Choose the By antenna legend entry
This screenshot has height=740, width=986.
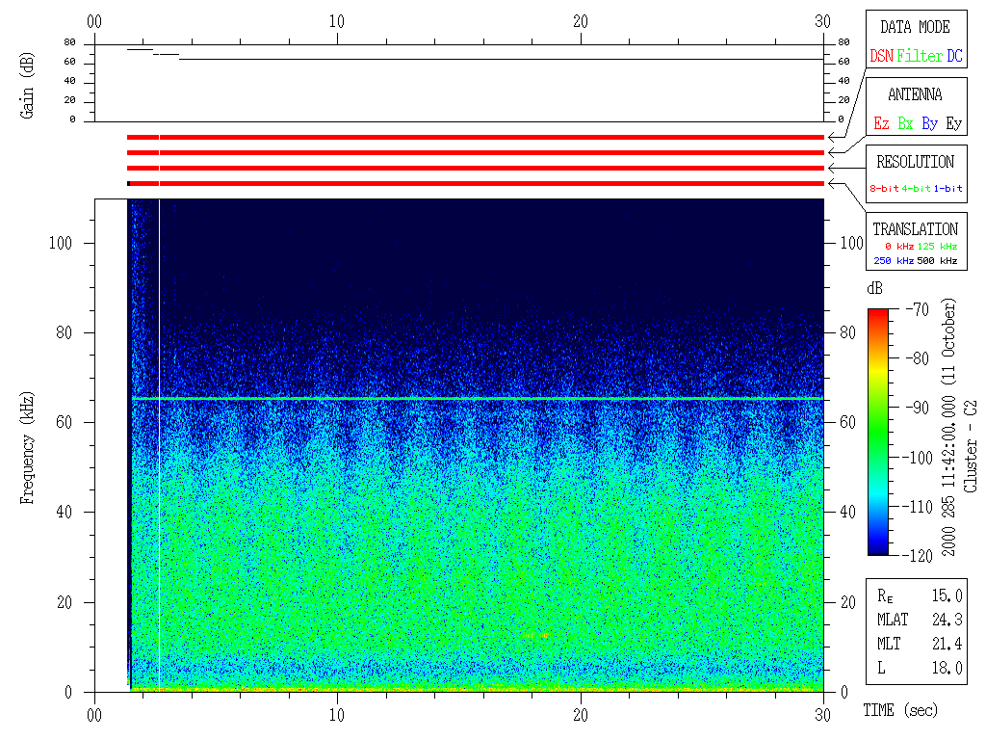pos(929,124)
